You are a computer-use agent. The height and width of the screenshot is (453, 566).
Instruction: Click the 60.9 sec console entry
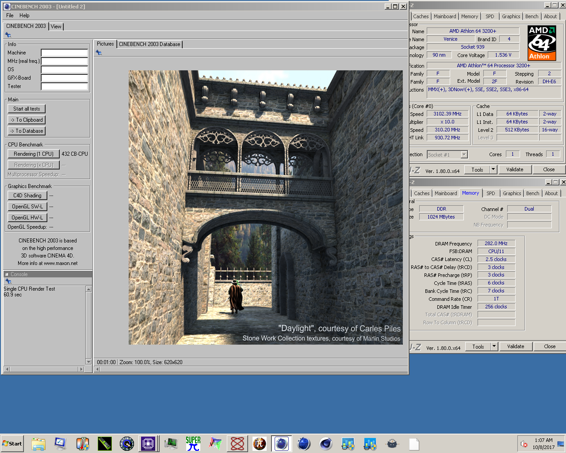[13, 295]
